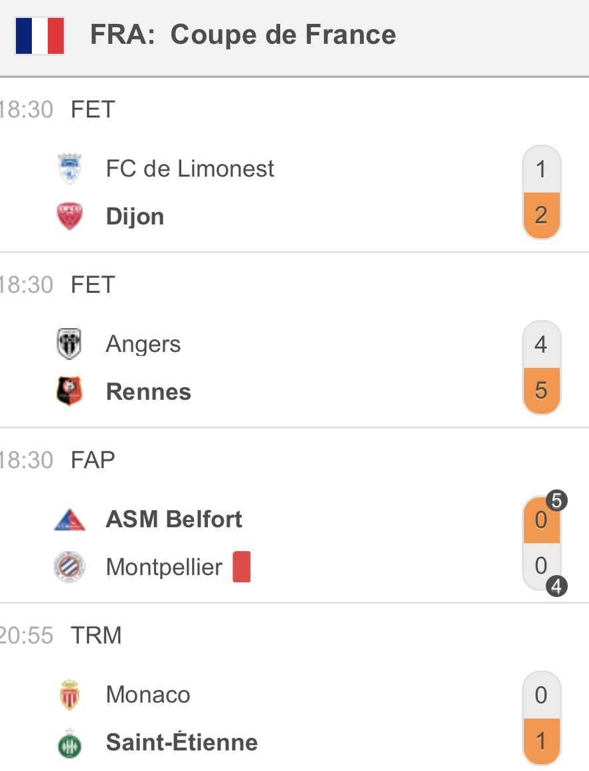
Task: Tap the Saint-Étienne club crest
Action: [x=69, y=742]
